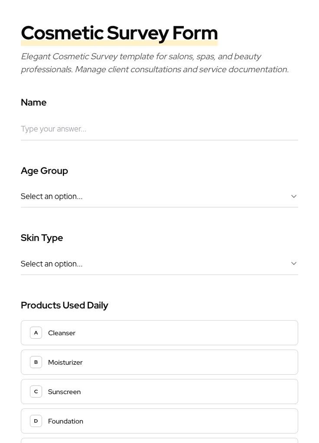Open the Age Group select dropdown

coord(152,196)
